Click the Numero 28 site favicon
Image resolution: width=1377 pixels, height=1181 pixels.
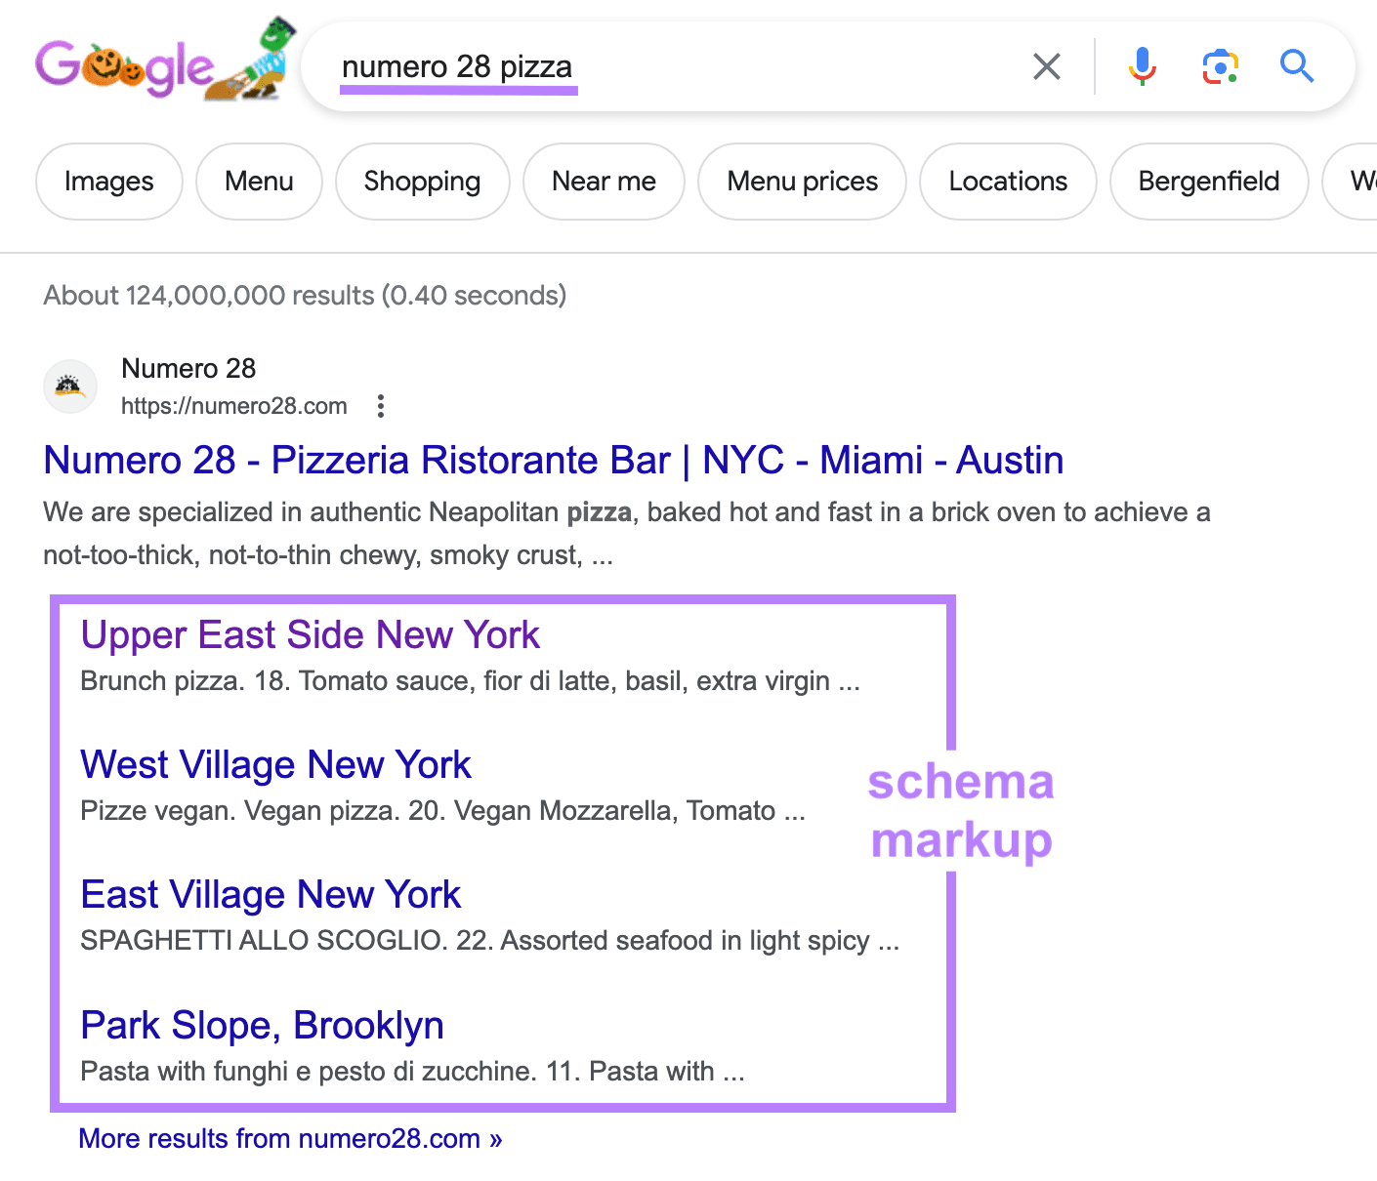[69, 386]
